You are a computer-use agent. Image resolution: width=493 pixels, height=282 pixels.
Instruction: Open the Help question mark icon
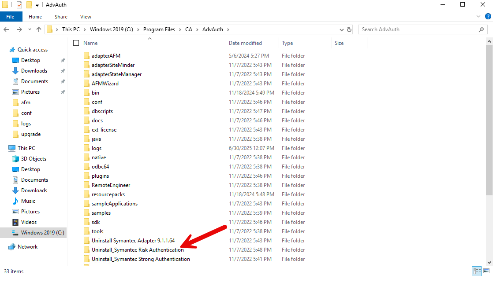(x=488, y=16)
